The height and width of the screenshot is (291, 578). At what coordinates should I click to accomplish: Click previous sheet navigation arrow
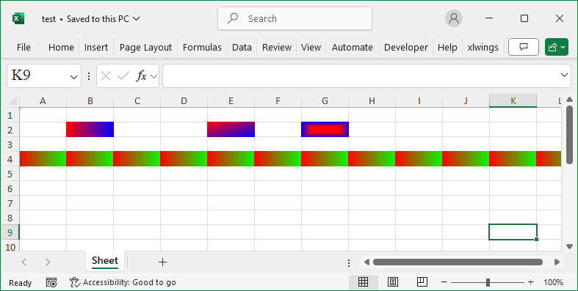[24, 262]
